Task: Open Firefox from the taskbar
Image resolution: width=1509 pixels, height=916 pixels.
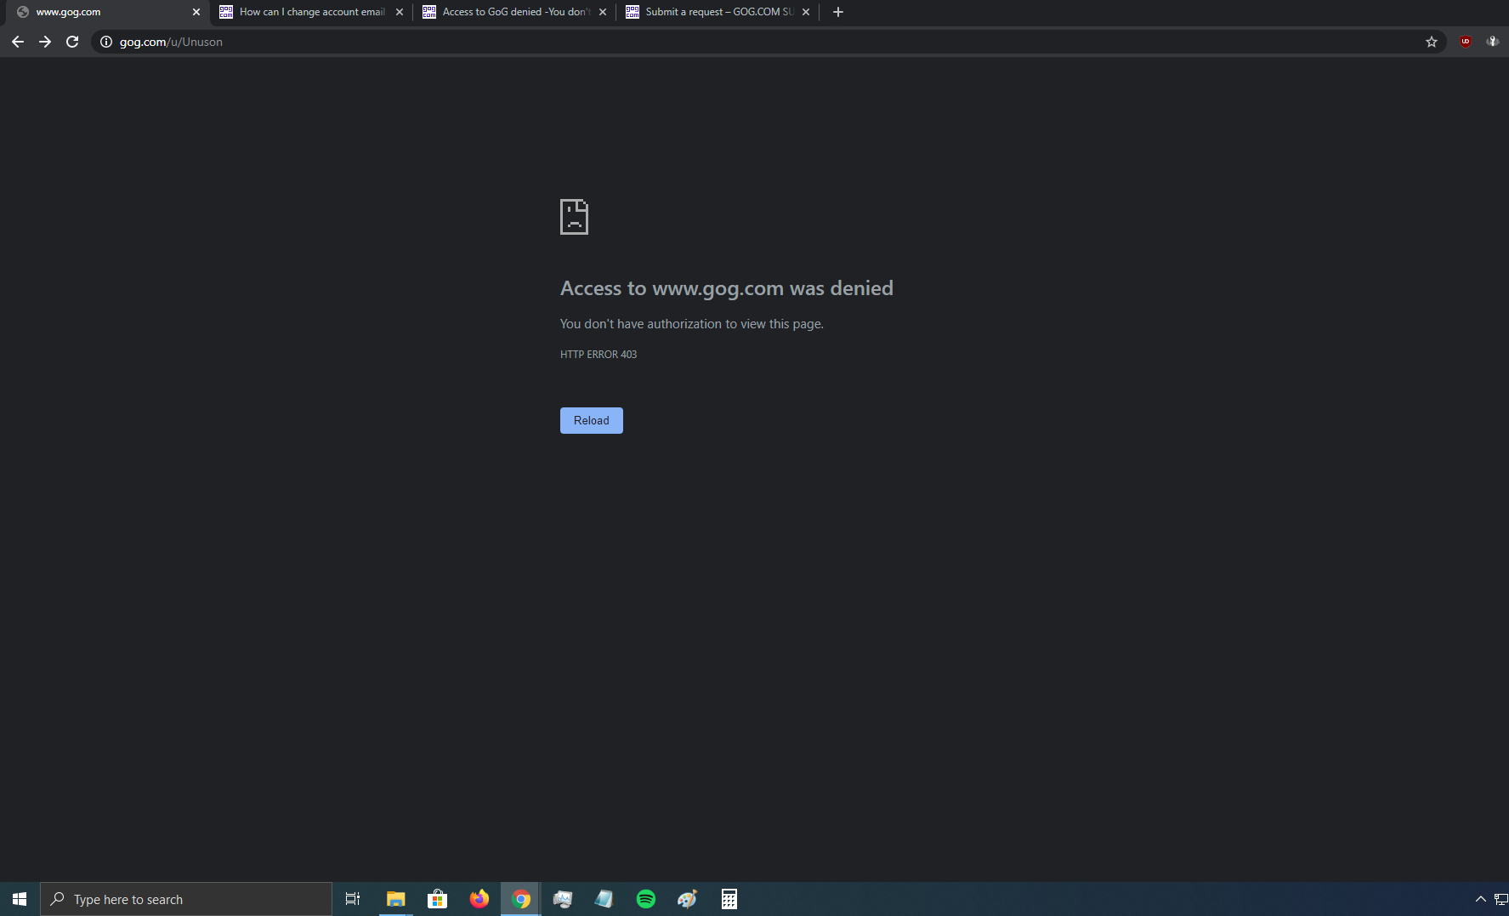Action: point(479,899)
